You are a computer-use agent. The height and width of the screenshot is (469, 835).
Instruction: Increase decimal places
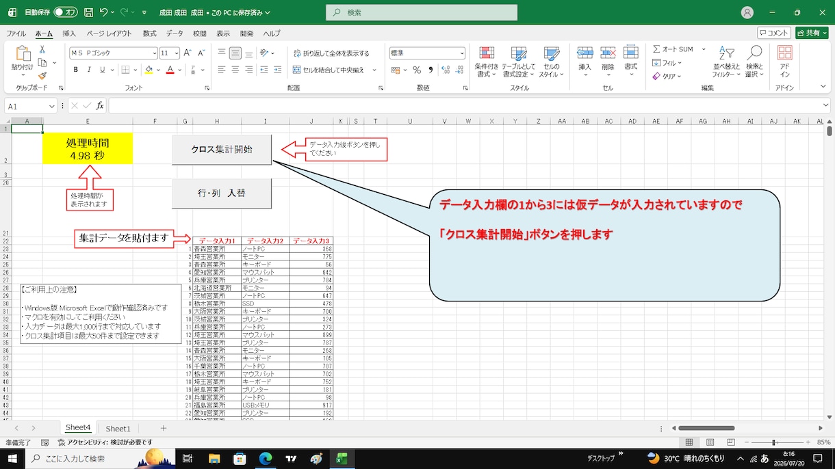447,70
